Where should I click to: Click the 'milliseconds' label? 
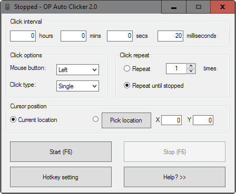click(201, 36)
